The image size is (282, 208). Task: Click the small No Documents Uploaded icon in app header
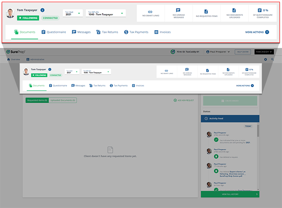tap(228, 70)
